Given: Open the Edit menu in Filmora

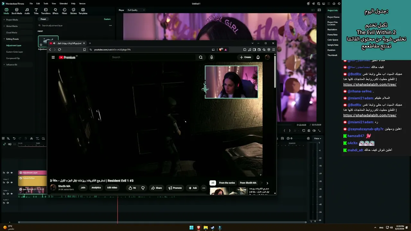Looking at the screenshot, I should (38, 4).
